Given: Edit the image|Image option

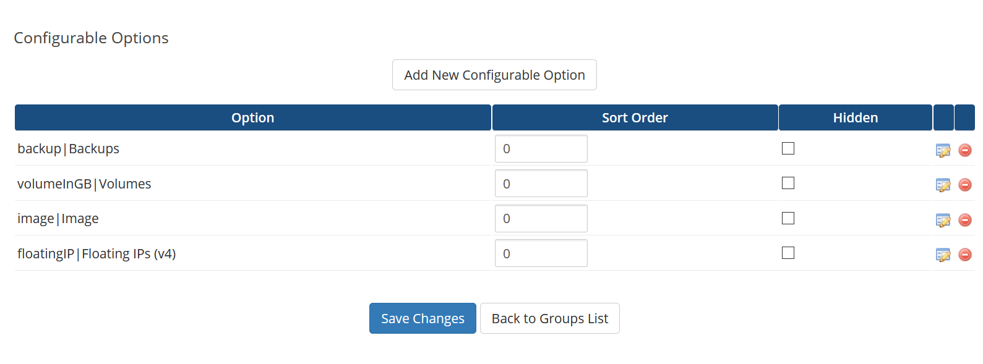Looking at the screenshot, I should (x=943, y=220).
